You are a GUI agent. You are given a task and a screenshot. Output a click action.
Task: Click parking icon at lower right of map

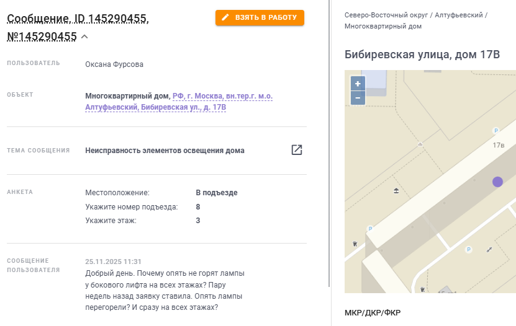tap(469, 249)
